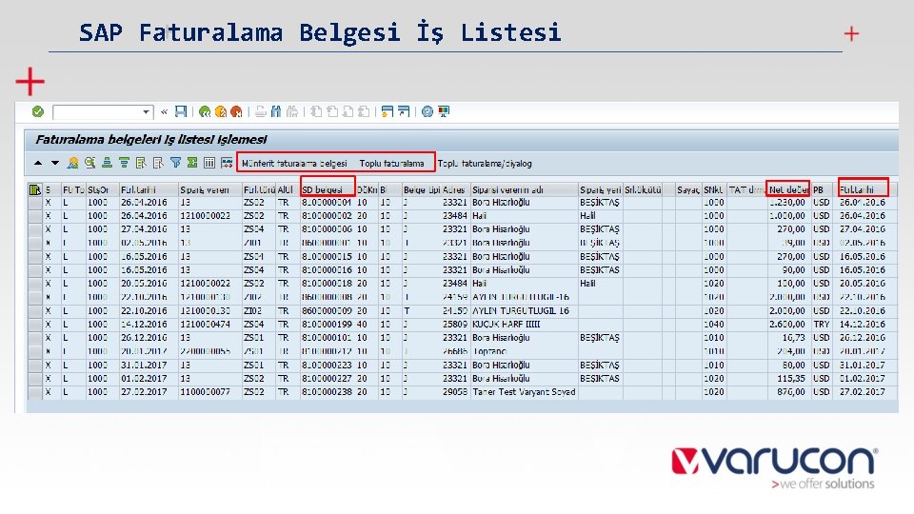Click the Toplu faturalama/diyalog button
The image size is (914, 514).
click(485, 163)
